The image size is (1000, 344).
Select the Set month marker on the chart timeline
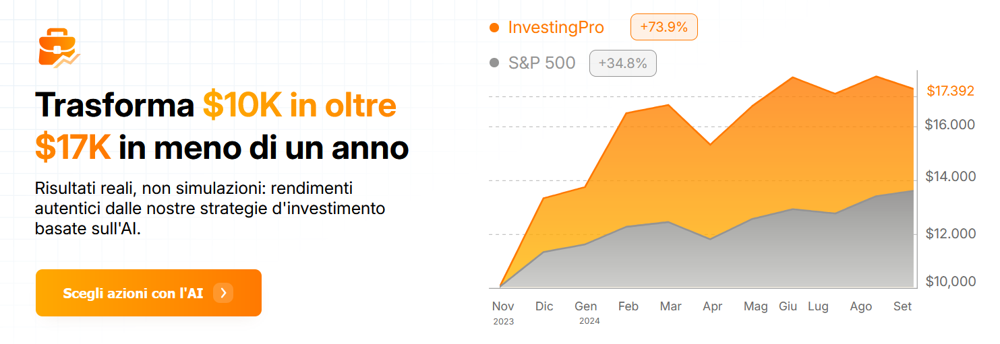click(x=902, y=306)
